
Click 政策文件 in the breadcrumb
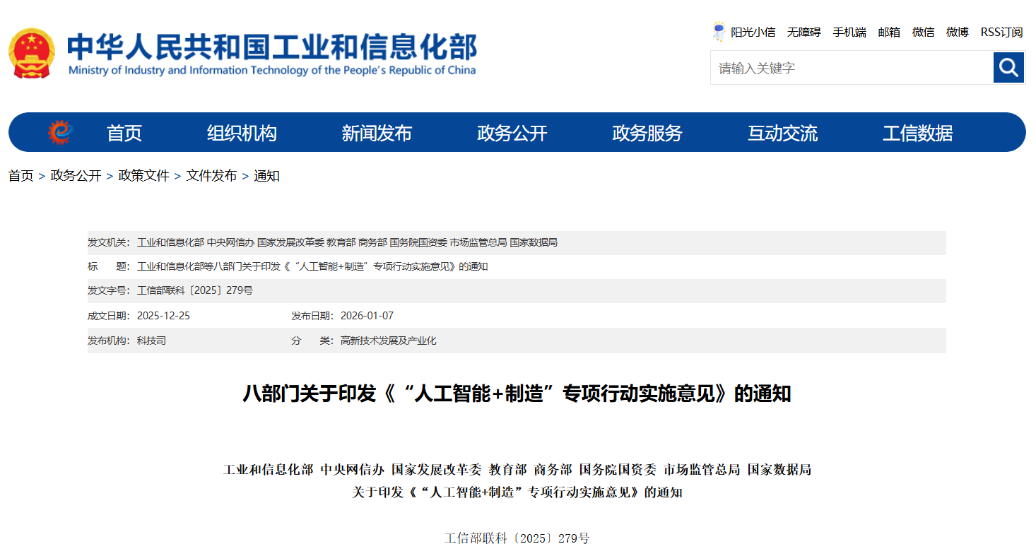click(143, 176)
